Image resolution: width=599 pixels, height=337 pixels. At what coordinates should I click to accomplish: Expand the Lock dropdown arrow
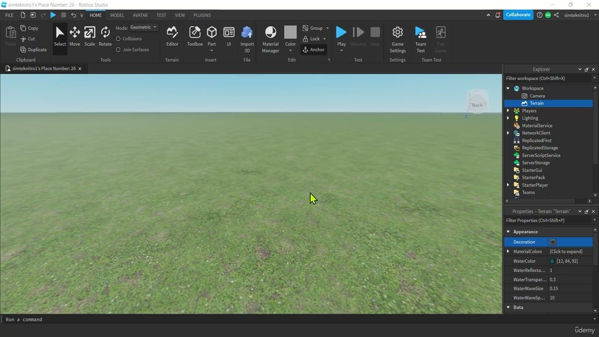324,39
